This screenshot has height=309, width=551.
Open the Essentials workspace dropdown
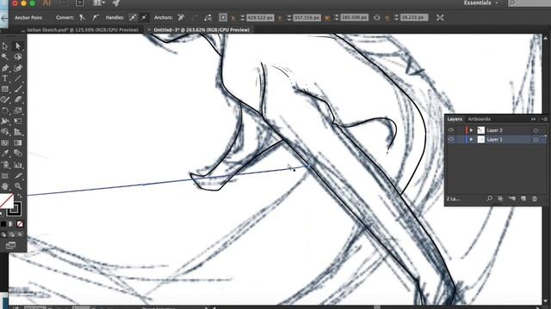(x=480, y=3)
